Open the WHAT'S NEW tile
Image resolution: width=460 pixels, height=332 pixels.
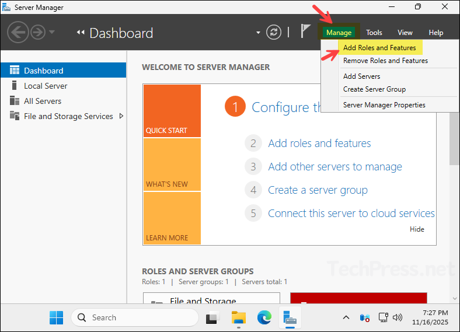tap(172, 165)
